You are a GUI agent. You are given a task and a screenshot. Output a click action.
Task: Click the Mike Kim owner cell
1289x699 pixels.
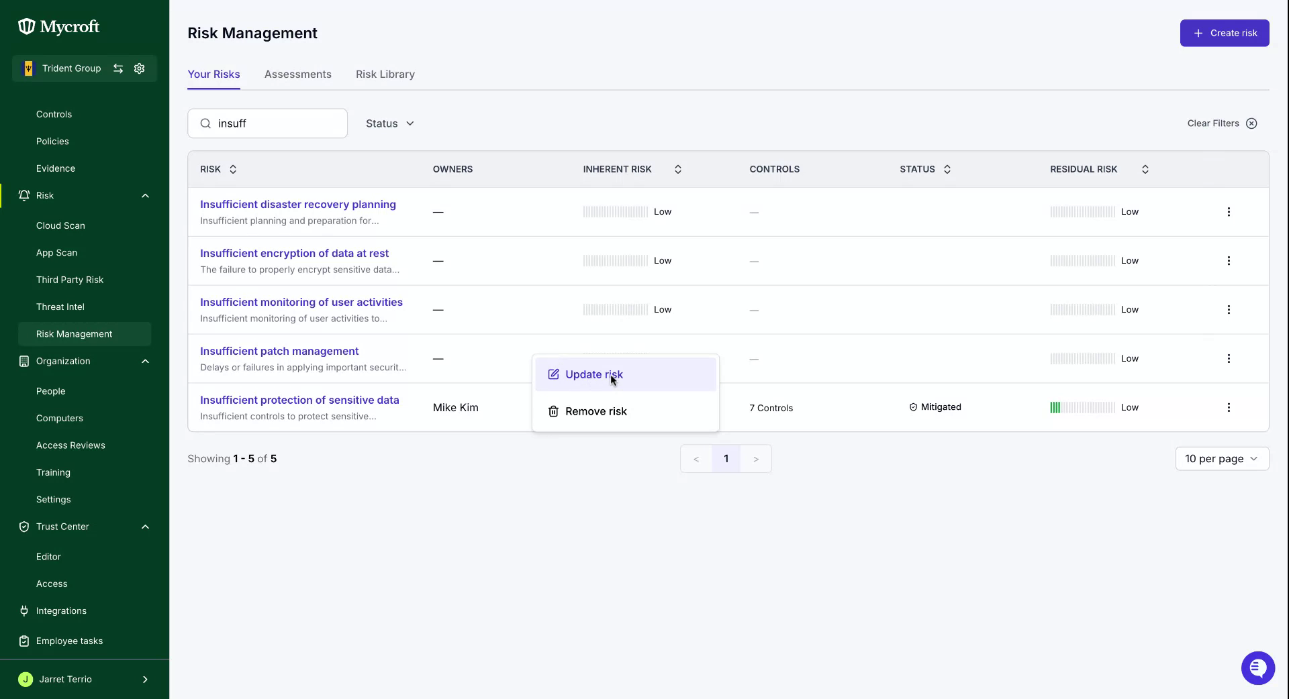point(456,408)
